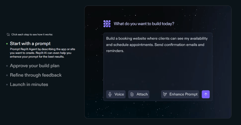Select the Start with a prompt step
The width and height of the screenshot is (241, 125).
30,44
